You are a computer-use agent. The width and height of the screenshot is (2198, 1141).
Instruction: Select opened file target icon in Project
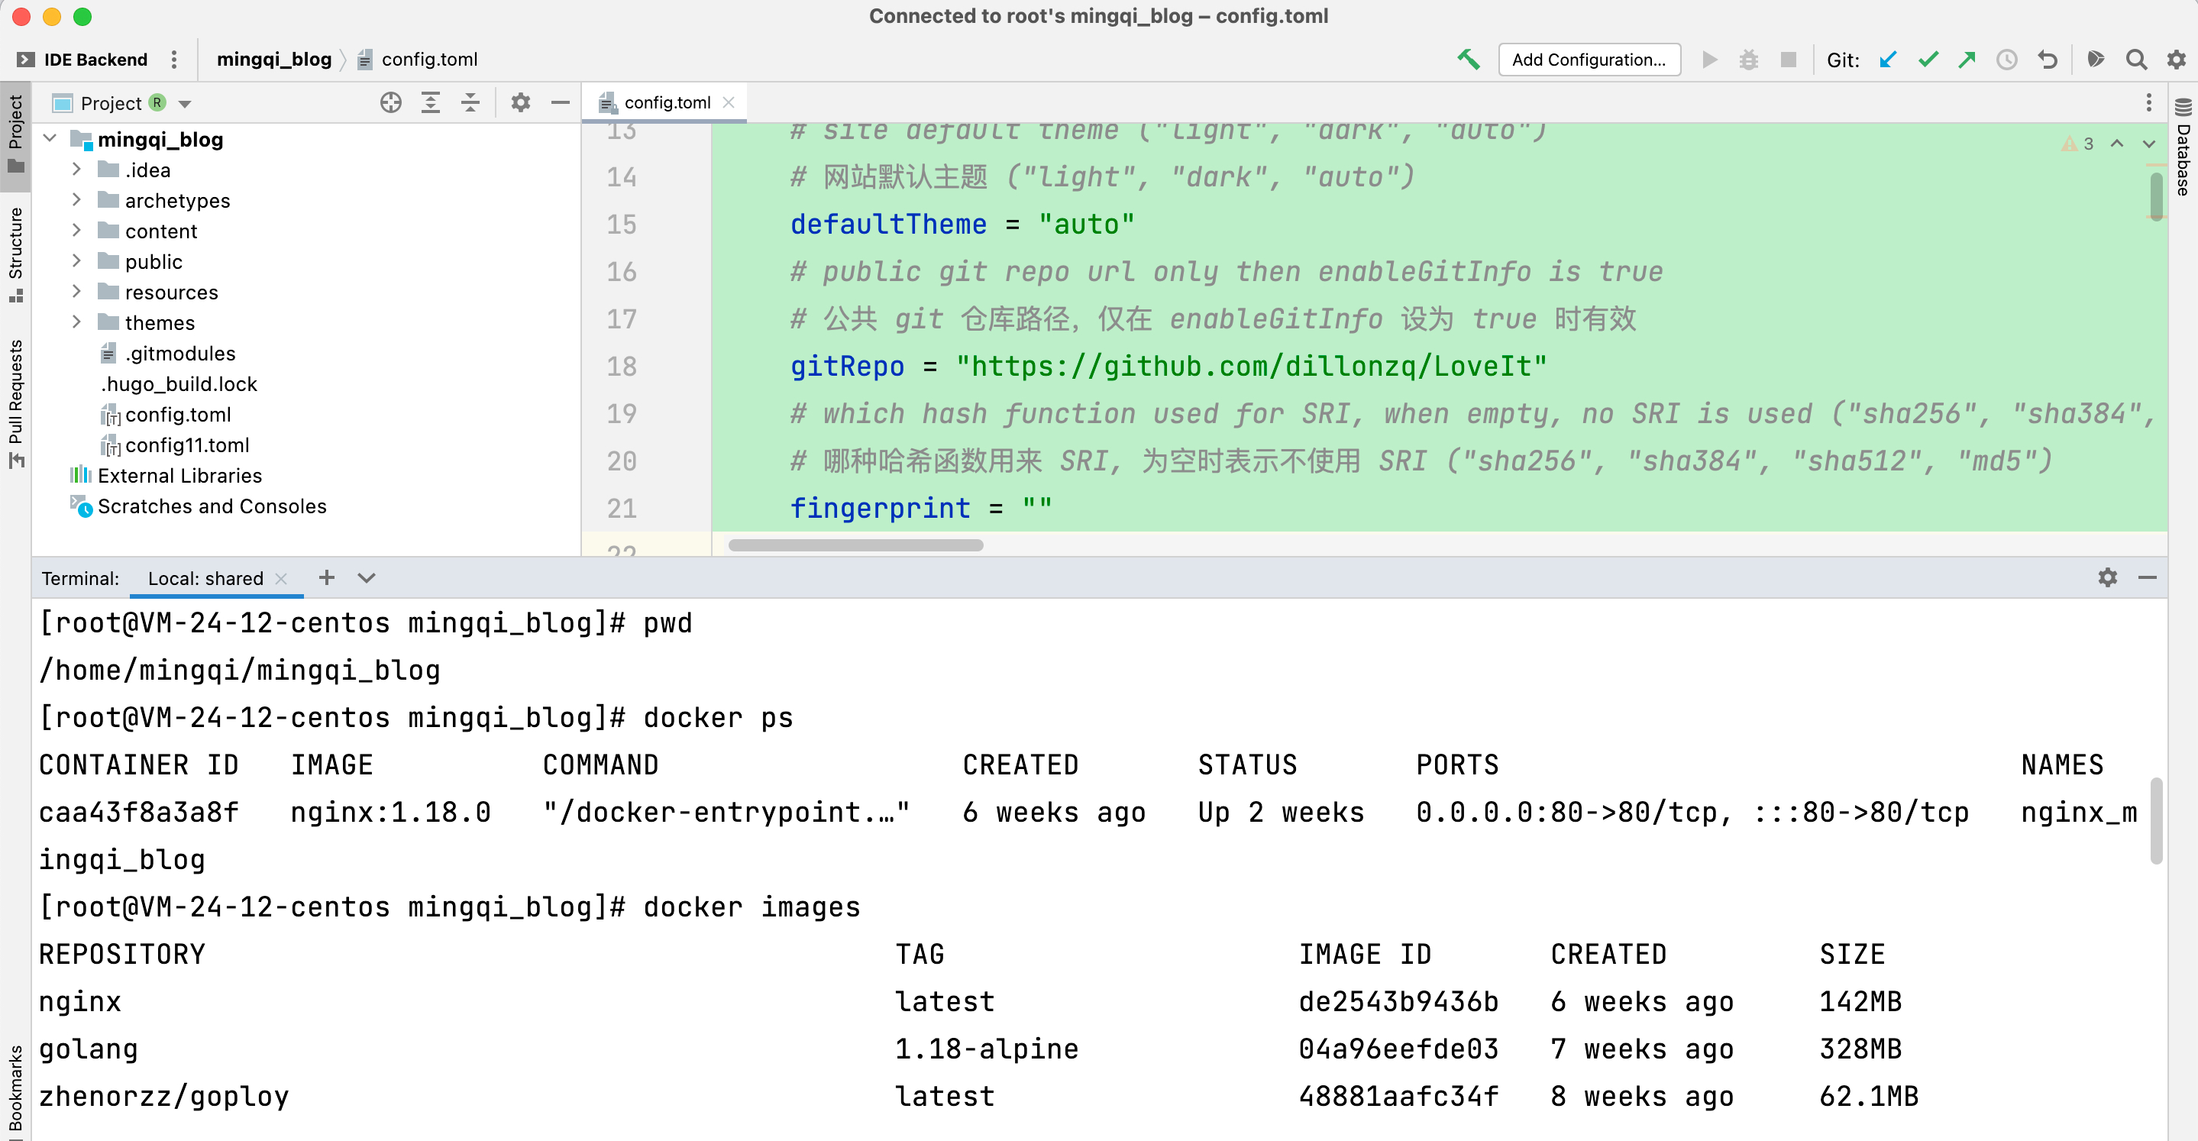click(390, 103)
